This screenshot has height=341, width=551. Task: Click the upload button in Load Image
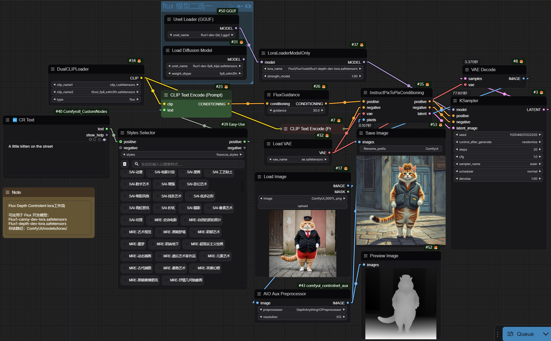[x=302, y=206]
